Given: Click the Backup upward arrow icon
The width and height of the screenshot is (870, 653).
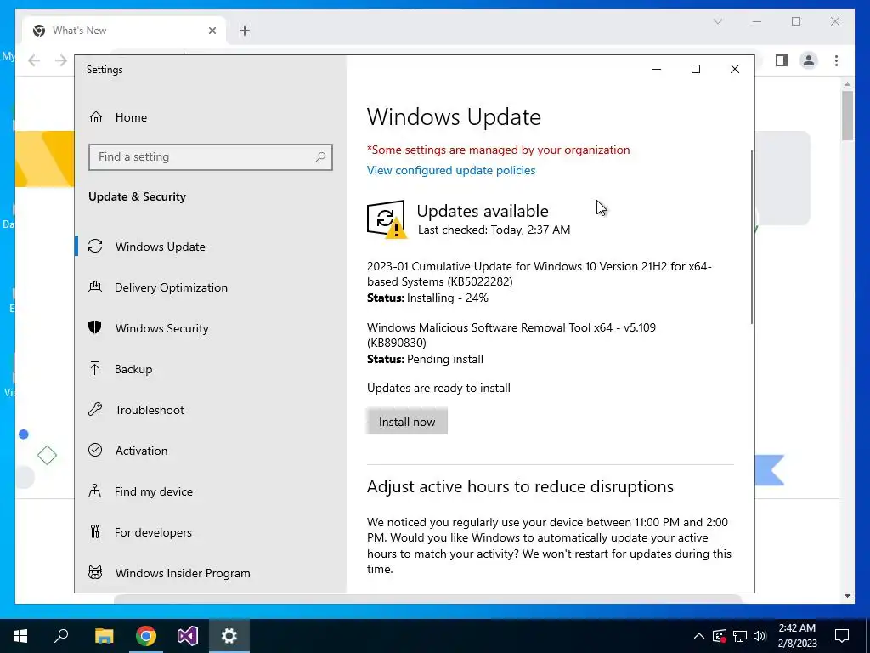Looking at the screenshot, I should pos(95,369).
